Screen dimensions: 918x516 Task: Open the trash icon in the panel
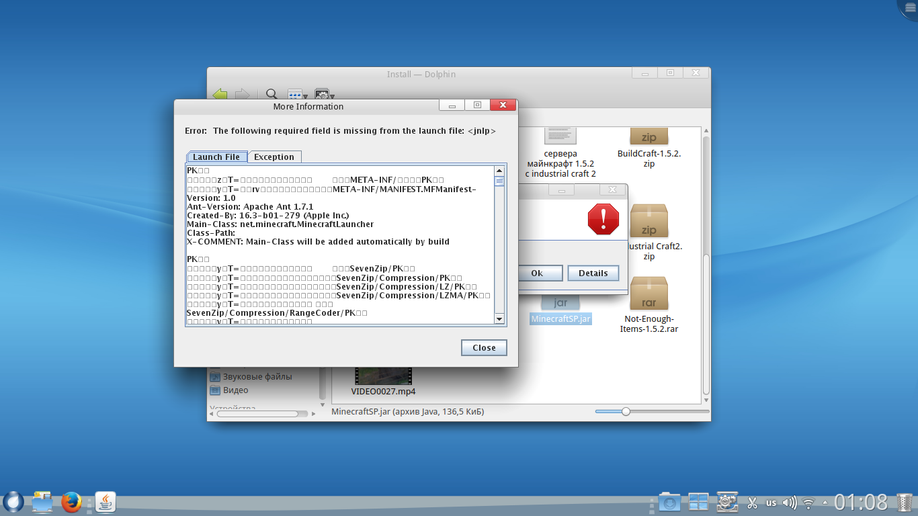tap(905, 502)
